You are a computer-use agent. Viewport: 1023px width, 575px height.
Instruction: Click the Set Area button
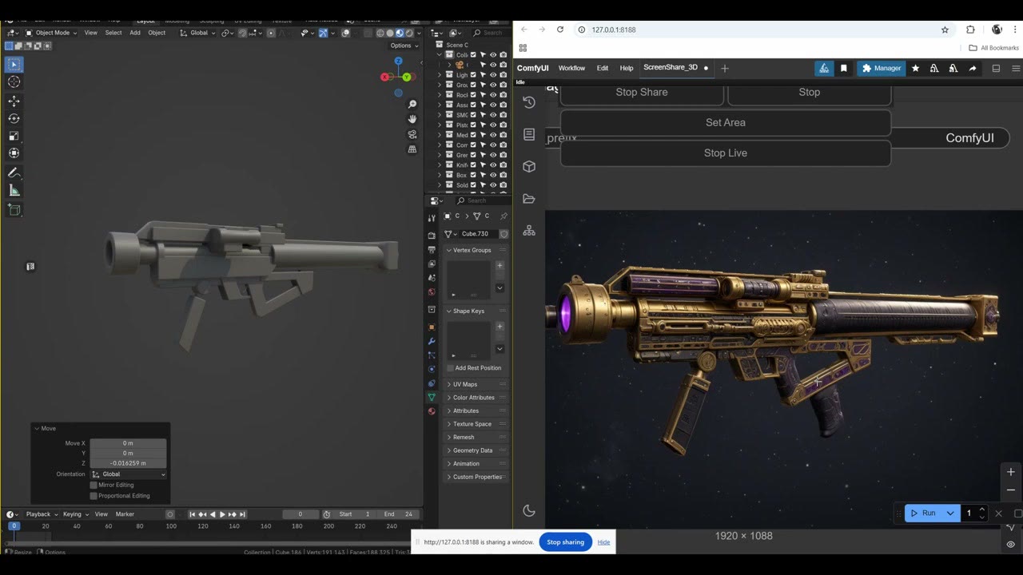coord(726,123)
